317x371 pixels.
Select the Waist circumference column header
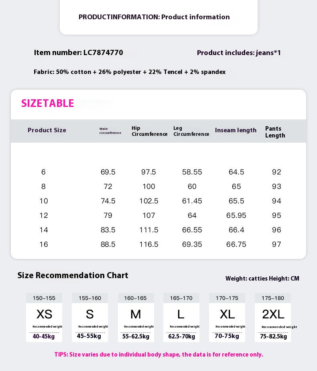click(110, 131)
